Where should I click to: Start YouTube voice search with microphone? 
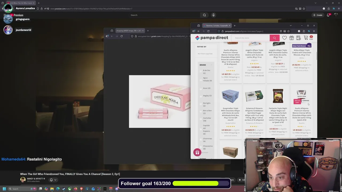[213, 15]
